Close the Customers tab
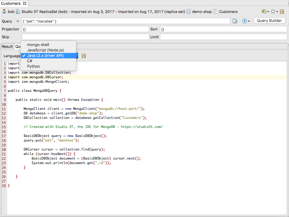The height and width of the screenshot is (217, 289). (25, 3)
